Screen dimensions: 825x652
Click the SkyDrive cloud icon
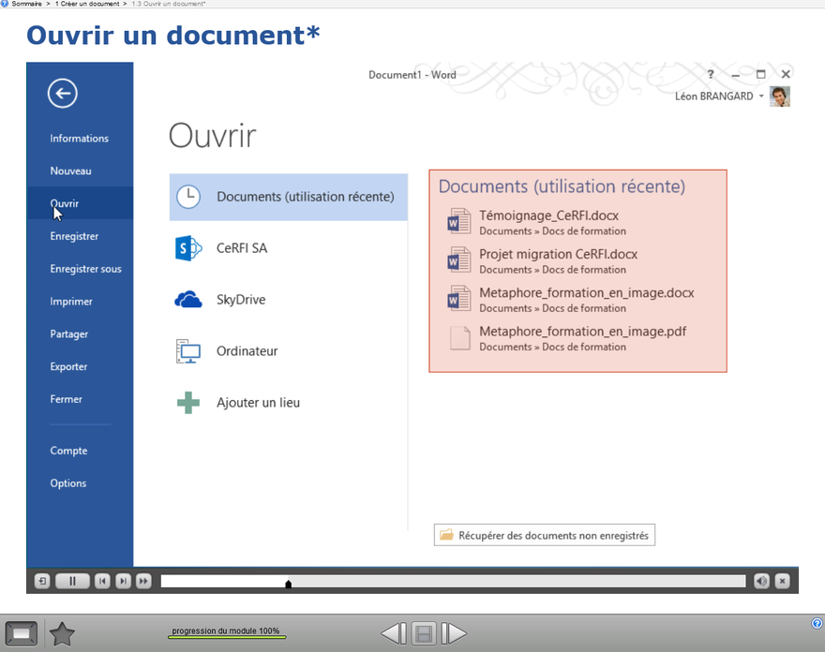188,300
